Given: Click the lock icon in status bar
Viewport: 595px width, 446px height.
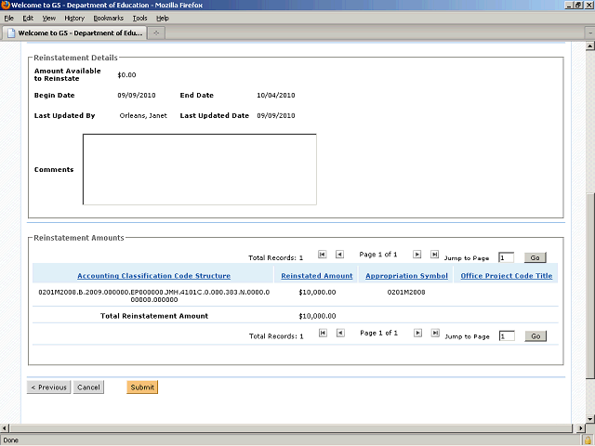Looking at the screenshot, I should [588, 440].
